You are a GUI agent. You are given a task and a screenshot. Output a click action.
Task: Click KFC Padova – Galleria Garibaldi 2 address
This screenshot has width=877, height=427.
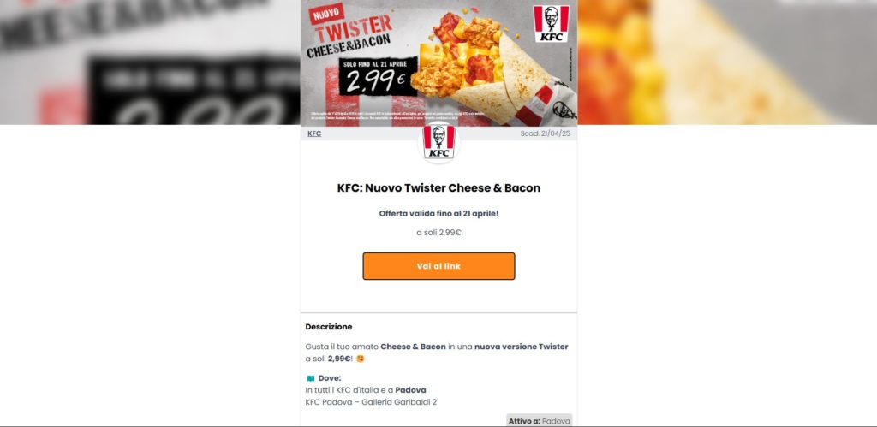pyautogui.click(x=371, y=402)
